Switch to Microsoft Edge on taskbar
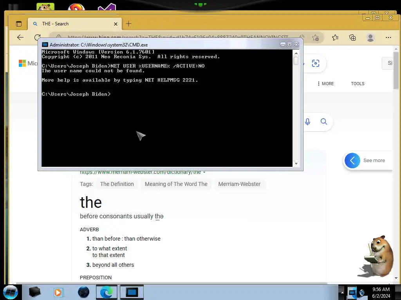401x300 pixels. [107, 292]
